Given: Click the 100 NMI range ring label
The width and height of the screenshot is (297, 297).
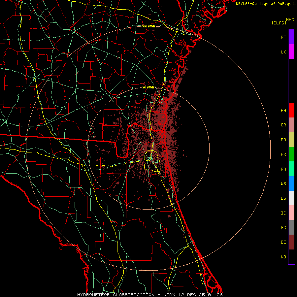Looking at the screenshot, I should (x=148, y=26).
